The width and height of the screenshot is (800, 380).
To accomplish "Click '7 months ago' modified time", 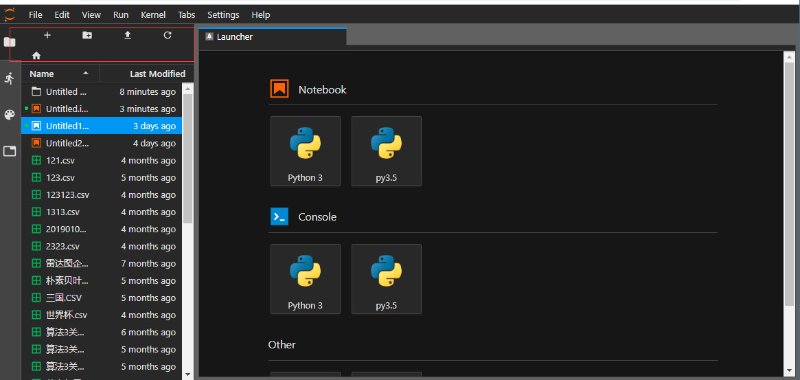I will pyautogui.click(x=148, y=264).
